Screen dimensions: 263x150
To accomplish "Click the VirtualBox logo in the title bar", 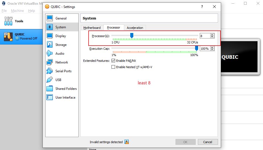I will point(4,3).
